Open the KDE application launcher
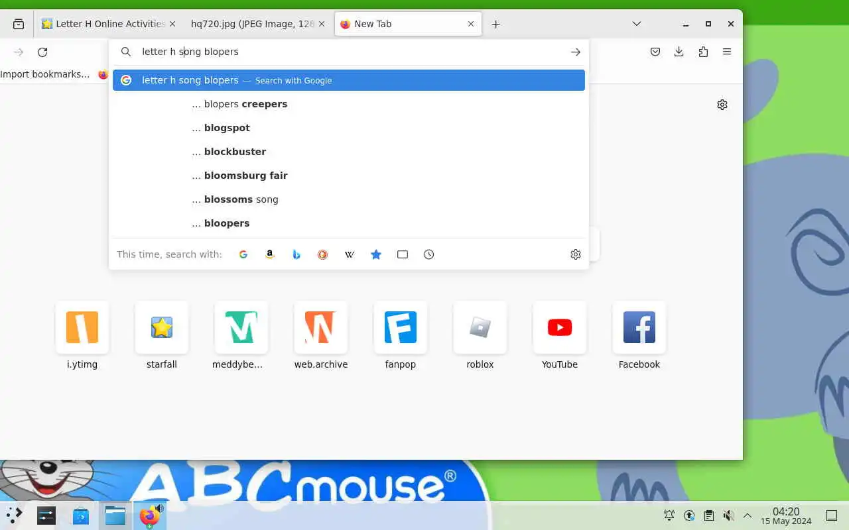 (x=15, y=515)
